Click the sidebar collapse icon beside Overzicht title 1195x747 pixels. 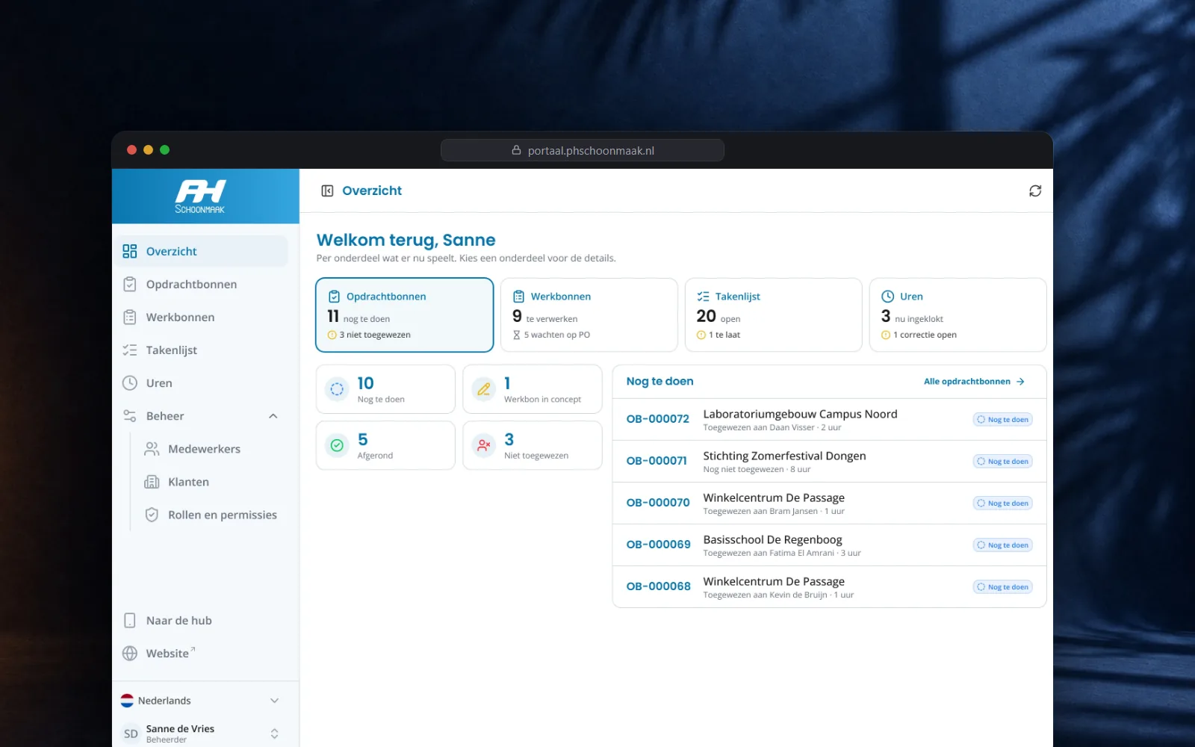click(x=327, y=190)
